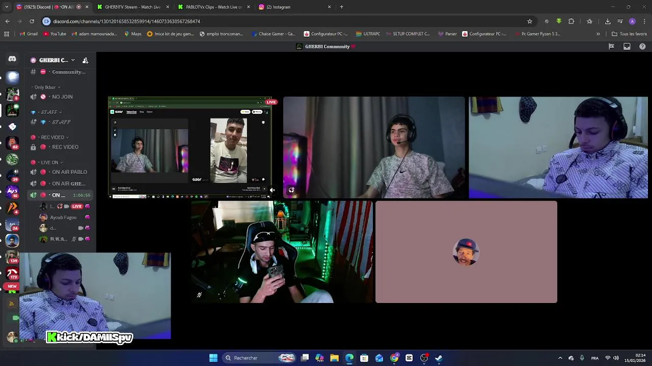Open REC VIDEO locked channel

(60, 147)
